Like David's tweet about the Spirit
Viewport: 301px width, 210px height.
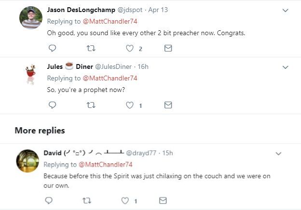pyautogui.click(x=124, y=200)
